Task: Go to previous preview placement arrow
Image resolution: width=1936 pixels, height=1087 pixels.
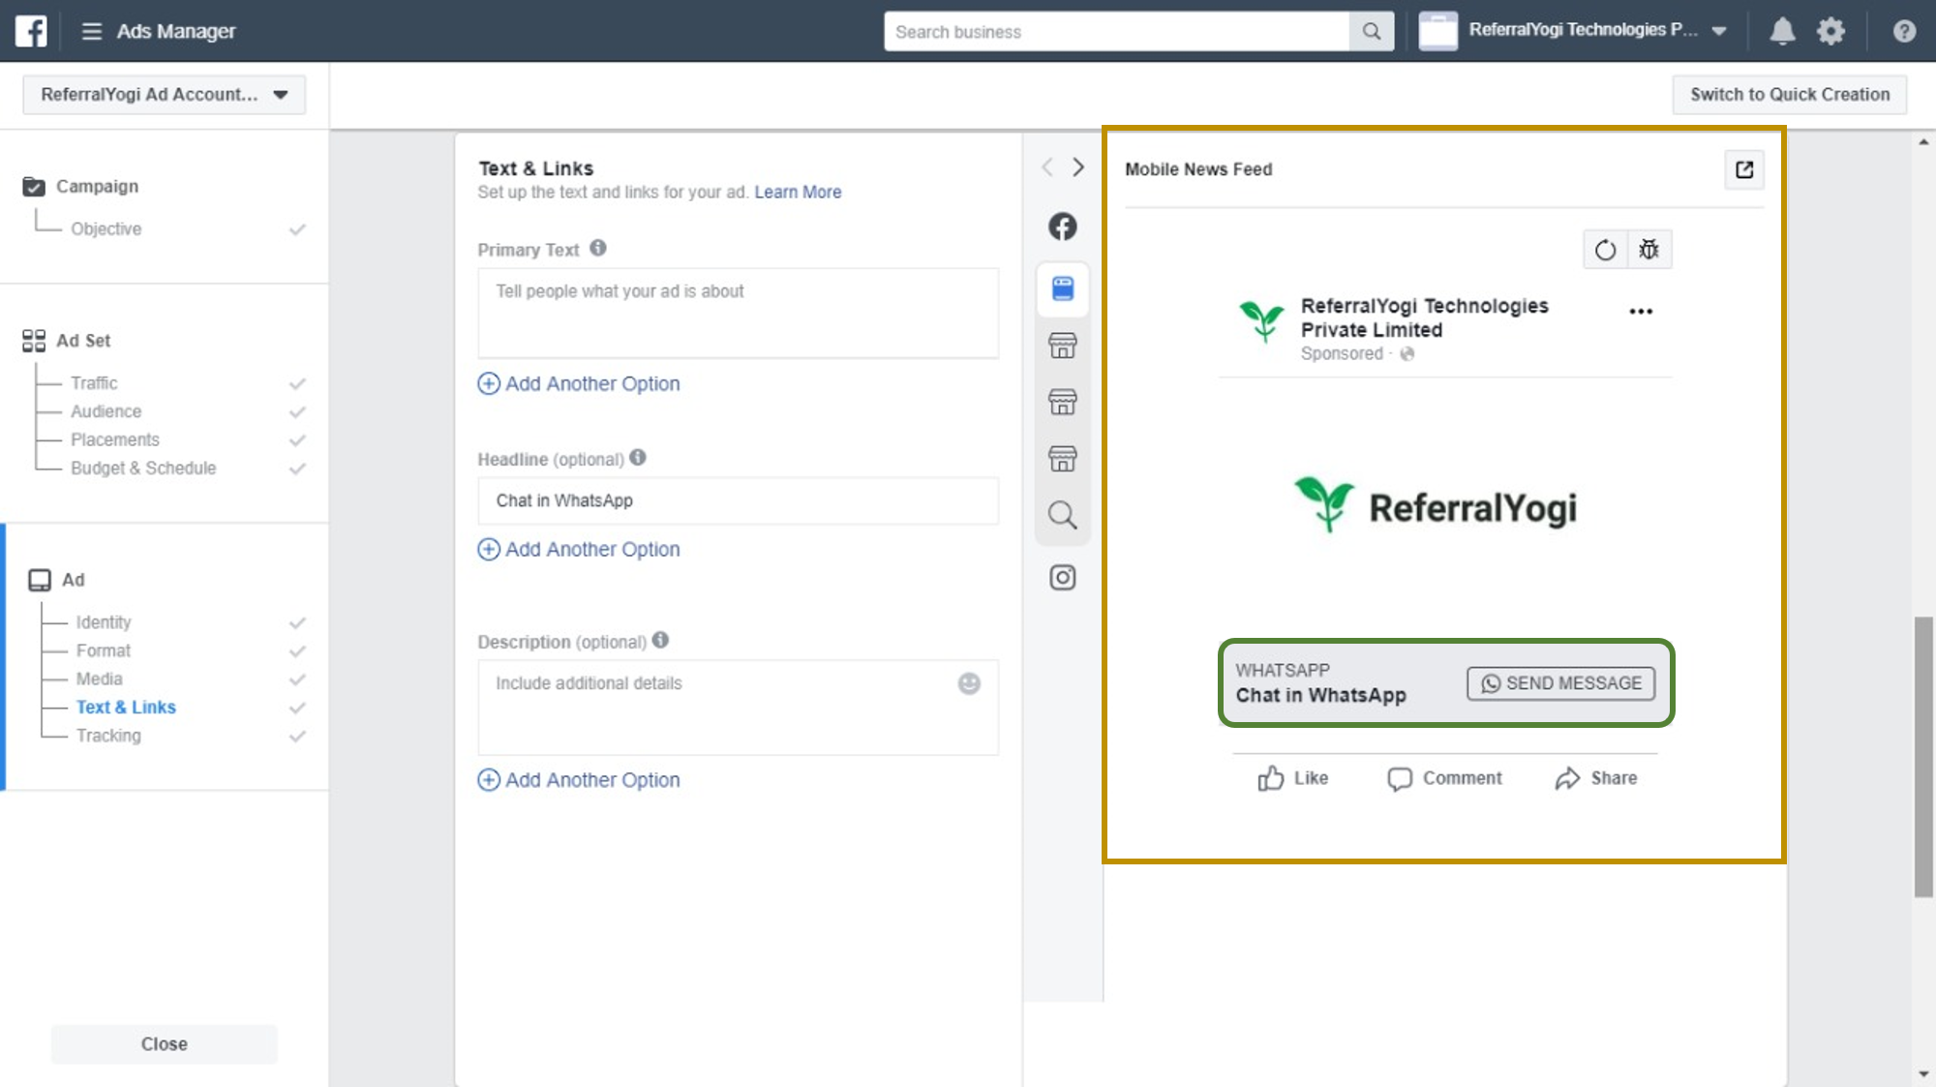Action: point(1047,167)
